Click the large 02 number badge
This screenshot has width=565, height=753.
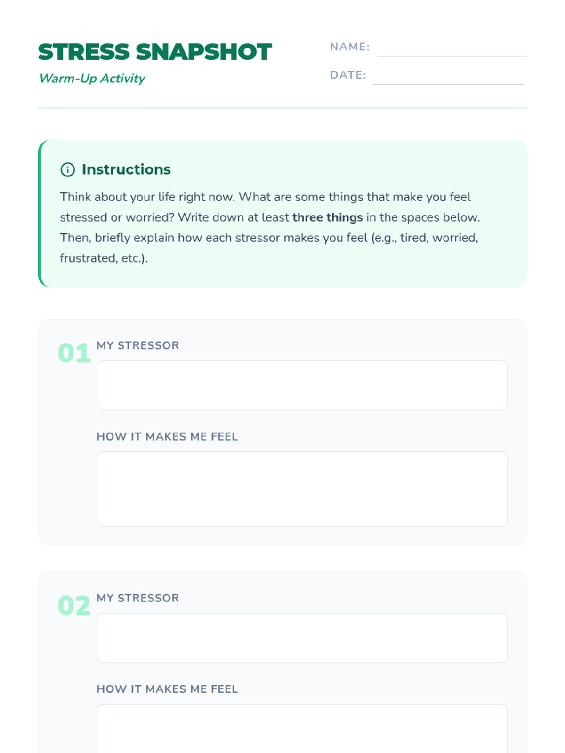coord(74,606)
